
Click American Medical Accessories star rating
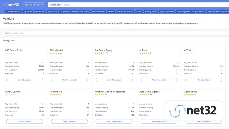[99, 95]
